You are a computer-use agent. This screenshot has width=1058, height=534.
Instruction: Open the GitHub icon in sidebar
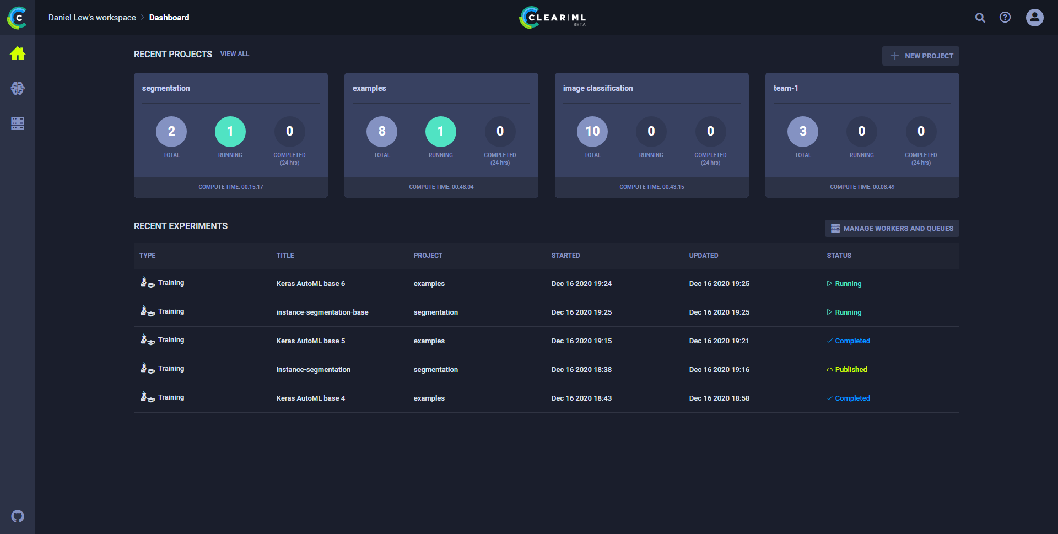click(x=18, y=516)
